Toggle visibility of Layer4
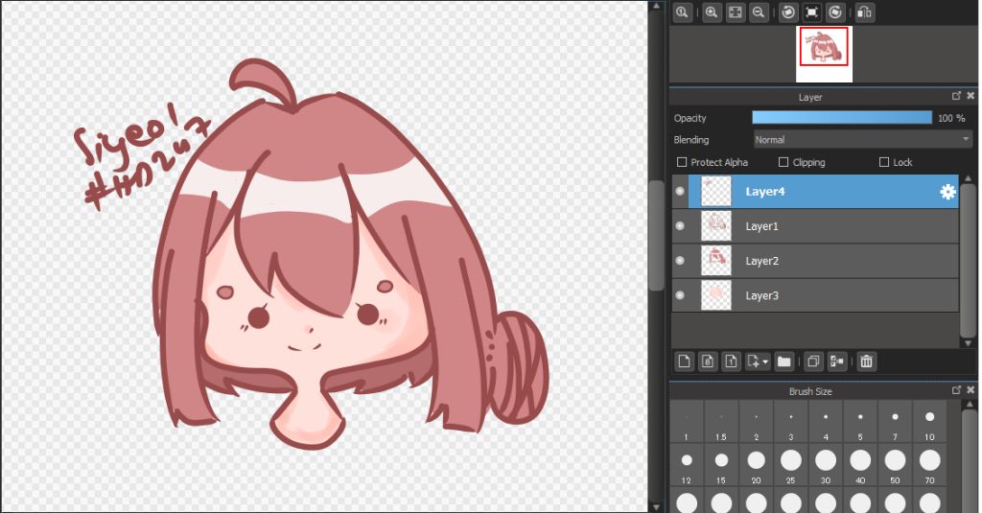This screenshot has width=982, height=513. [680, 191]
